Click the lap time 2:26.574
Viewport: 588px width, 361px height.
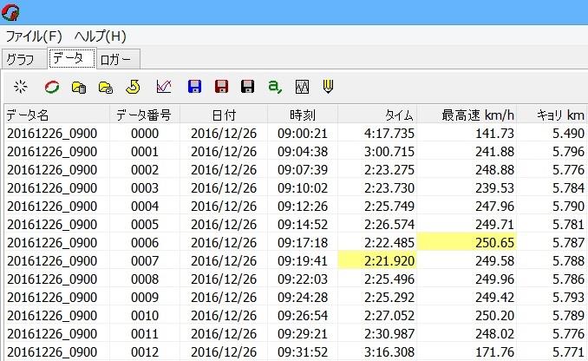coord(389,225)
